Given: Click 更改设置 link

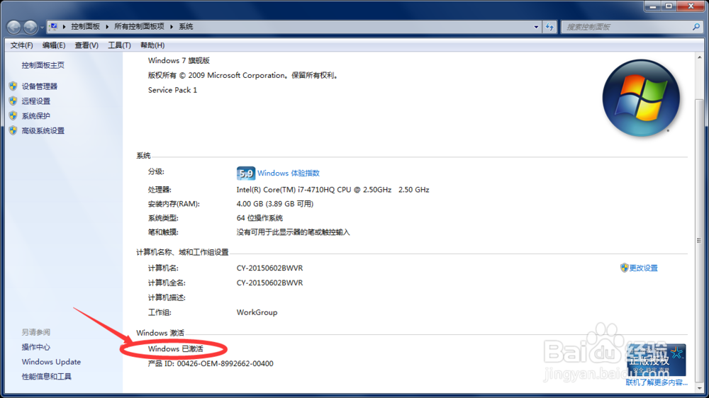Looking at the screenshot, I should point(644,268).
